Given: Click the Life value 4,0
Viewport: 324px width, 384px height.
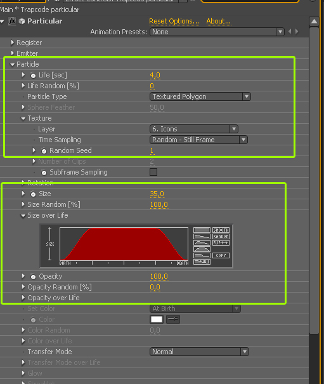Looking at the screenshot, I should pos(155,75).
